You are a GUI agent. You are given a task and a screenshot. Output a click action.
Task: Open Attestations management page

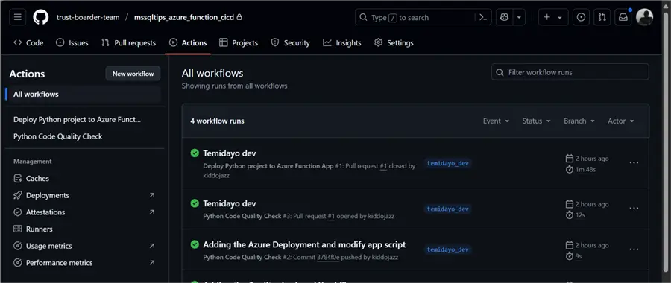coord(84,212)
